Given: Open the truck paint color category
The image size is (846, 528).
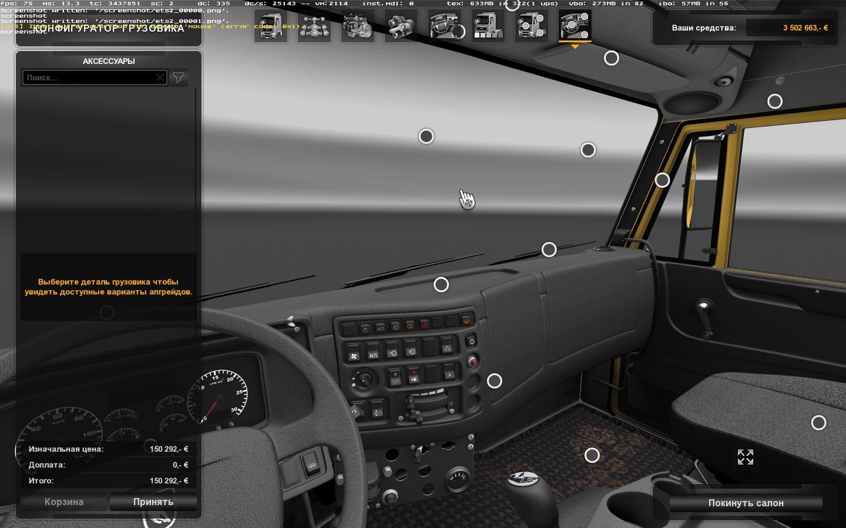Looking at the screenshot, I should point(488,26).
